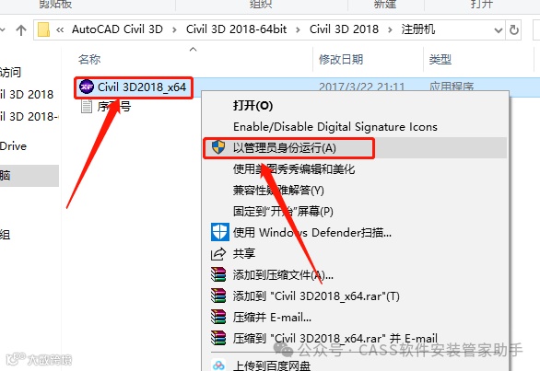The height and width of the screenshot is (371, 540).
Task: Select Enable/Disable Digital Signature Icons
Action: tap(335, 127)
